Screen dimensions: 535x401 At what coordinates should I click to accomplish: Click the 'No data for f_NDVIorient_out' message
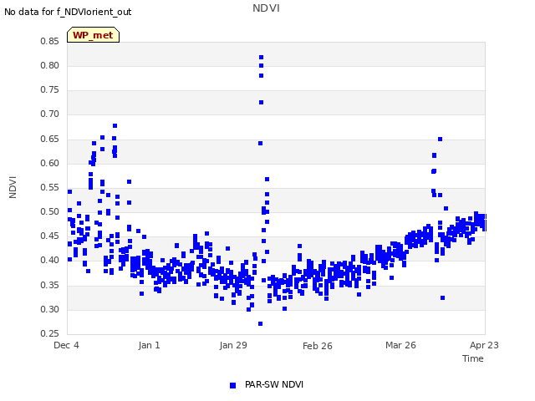pyautogui.click(x=68, y=12)
